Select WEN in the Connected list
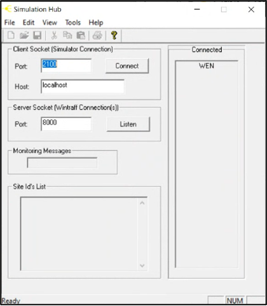 tap(207, 66)
